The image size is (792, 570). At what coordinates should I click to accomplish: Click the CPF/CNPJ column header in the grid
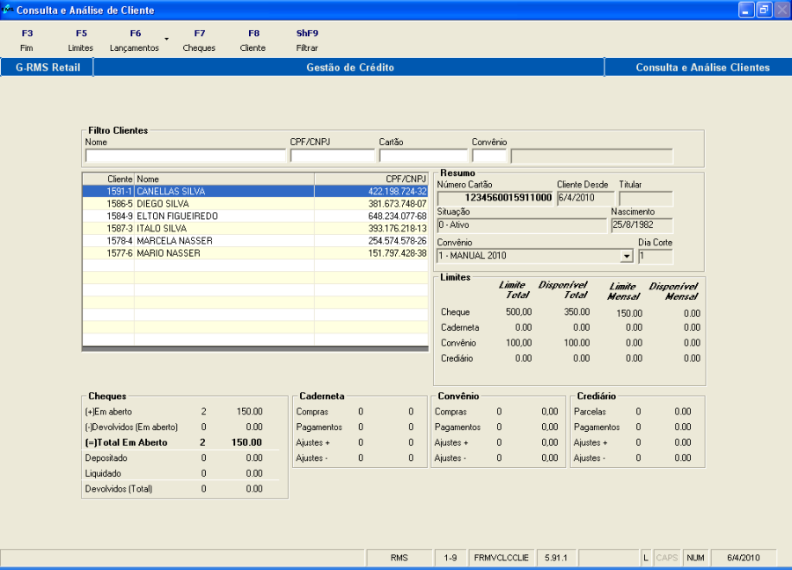click(371, 179)
